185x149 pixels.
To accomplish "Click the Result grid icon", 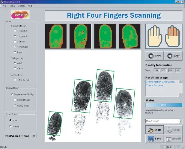I will [168, 139].
